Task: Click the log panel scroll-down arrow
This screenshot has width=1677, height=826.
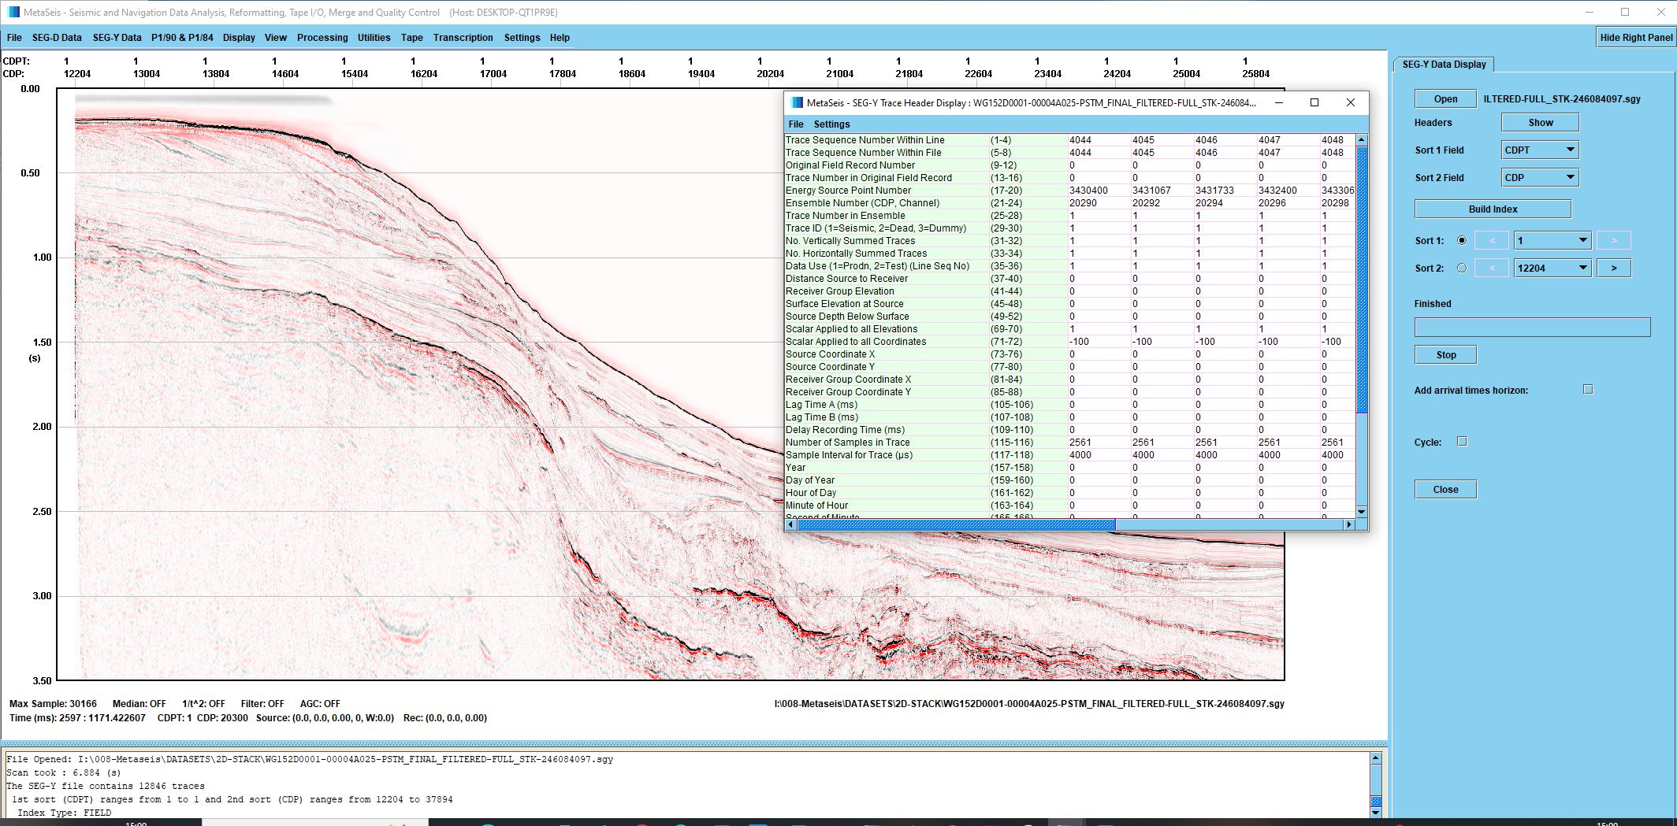Action: point(1376,812)
